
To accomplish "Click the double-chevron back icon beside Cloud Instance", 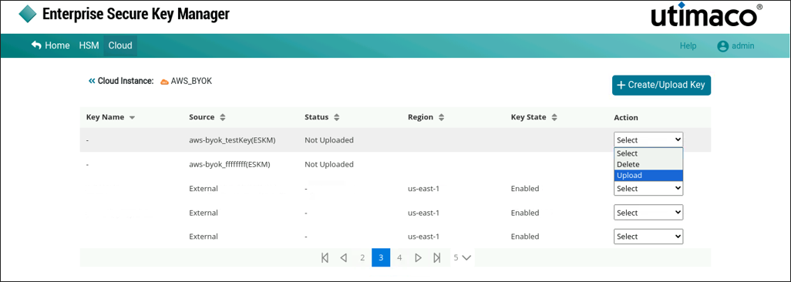I will tap(92, 81).
